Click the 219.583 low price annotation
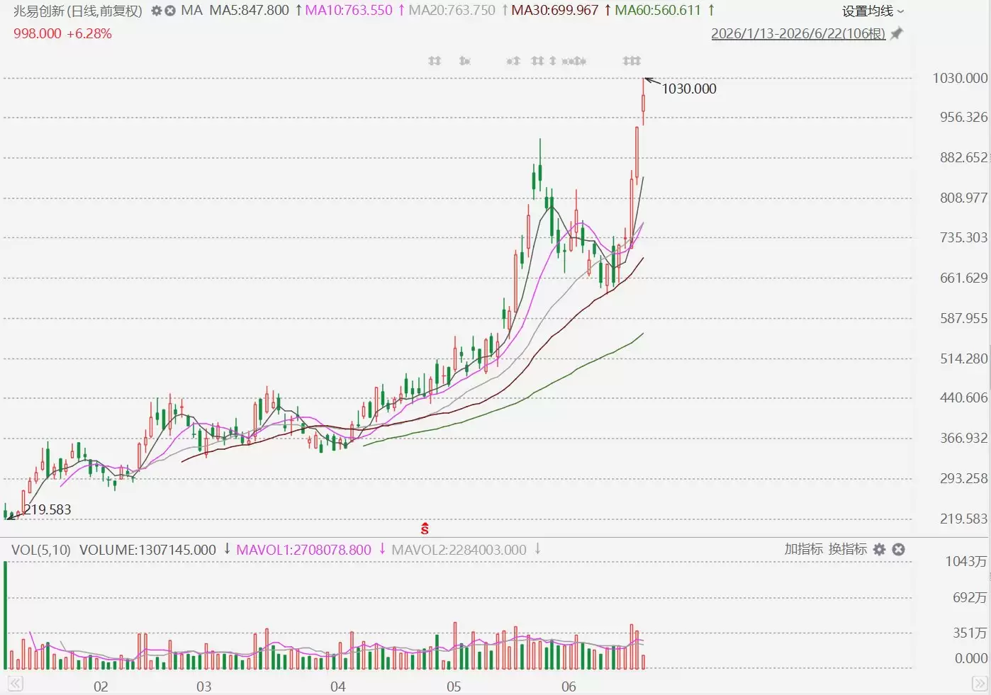This screenshot has height=695, width=991. tap(47, 509)
